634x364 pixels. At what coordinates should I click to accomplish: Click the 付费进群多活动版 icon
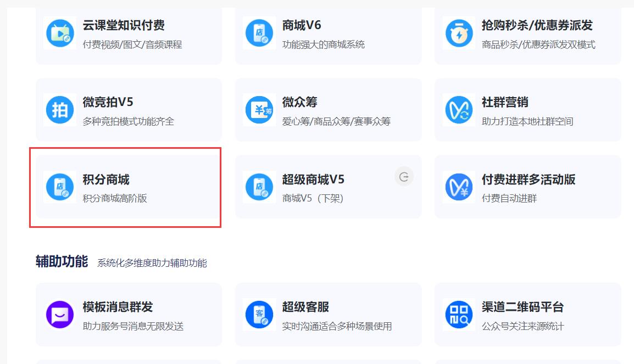coord(459,187)
